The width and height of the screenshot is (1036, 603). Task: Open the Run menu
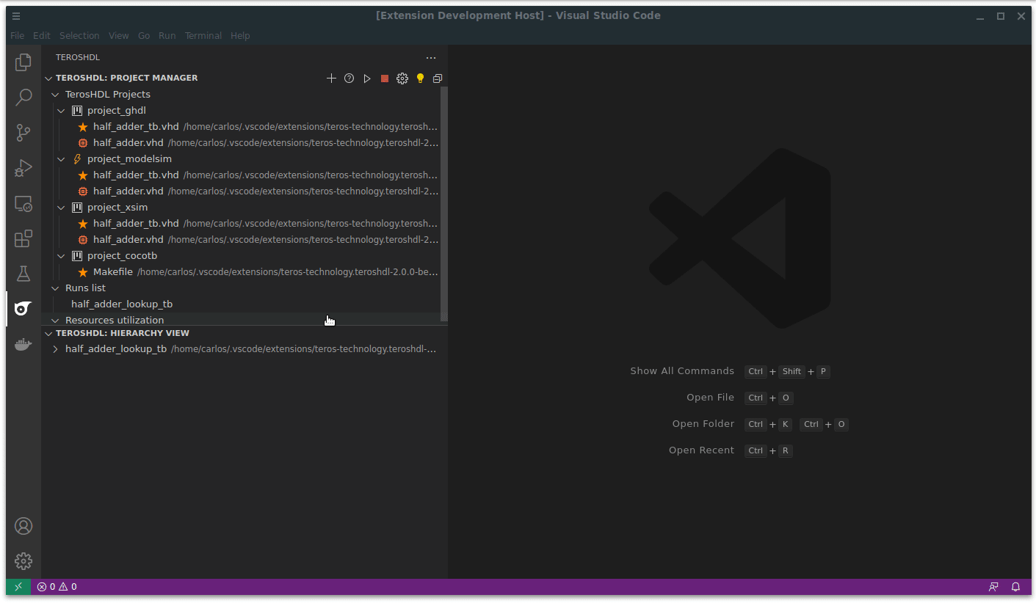[x=167, y=35]
